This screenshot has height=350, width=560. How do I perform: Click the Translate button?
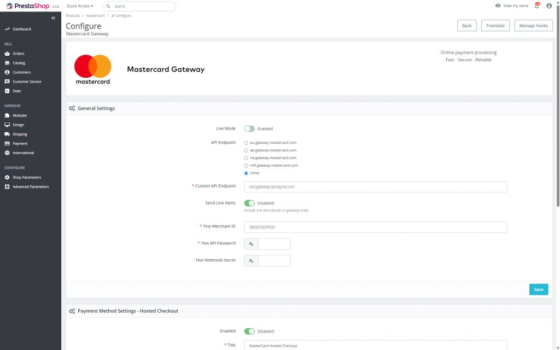pos(495,25)
